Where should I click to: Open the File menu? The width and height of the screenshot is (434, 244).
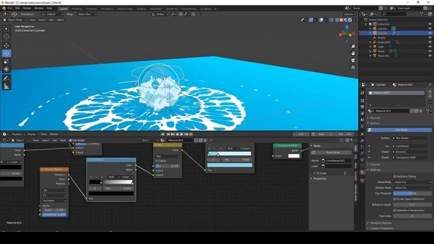[10, 8]
